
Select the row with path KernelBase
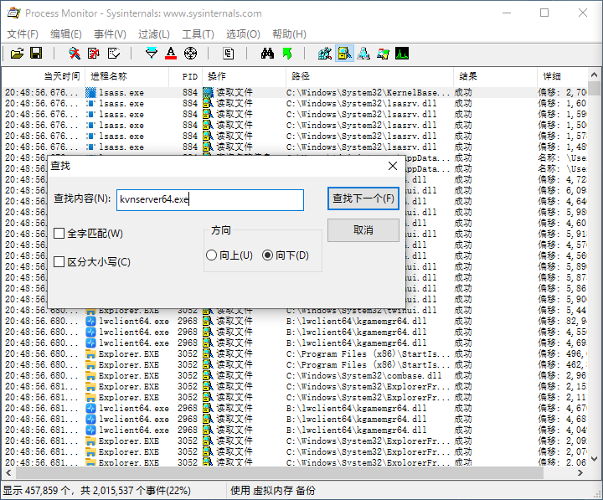coord(295,93)
